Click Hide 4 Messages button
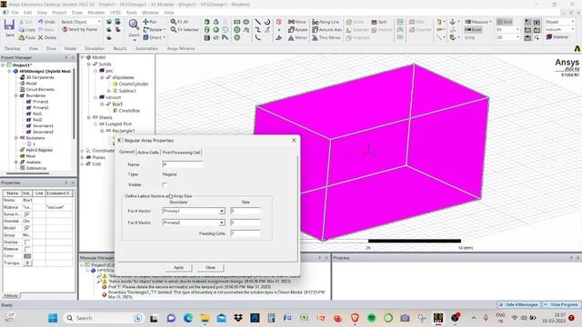 518,304
